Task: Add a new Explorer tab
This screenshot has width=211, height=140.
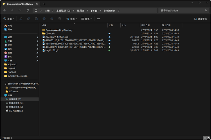Action: pyautogui.click(x=44, y=4)
